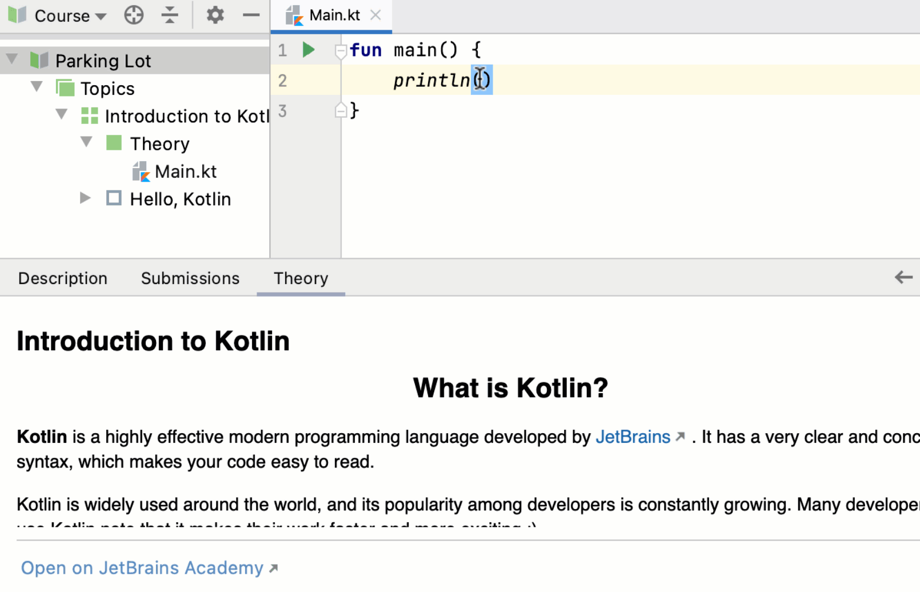The image size is (920, 592).
Task: Open the Course view dropdown
Action: (x=70, y=16)
